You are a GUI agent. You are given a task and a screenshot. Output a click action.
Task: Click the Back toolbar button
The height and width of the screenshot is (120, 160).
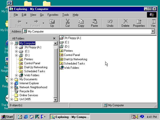[x=18, y=23]
